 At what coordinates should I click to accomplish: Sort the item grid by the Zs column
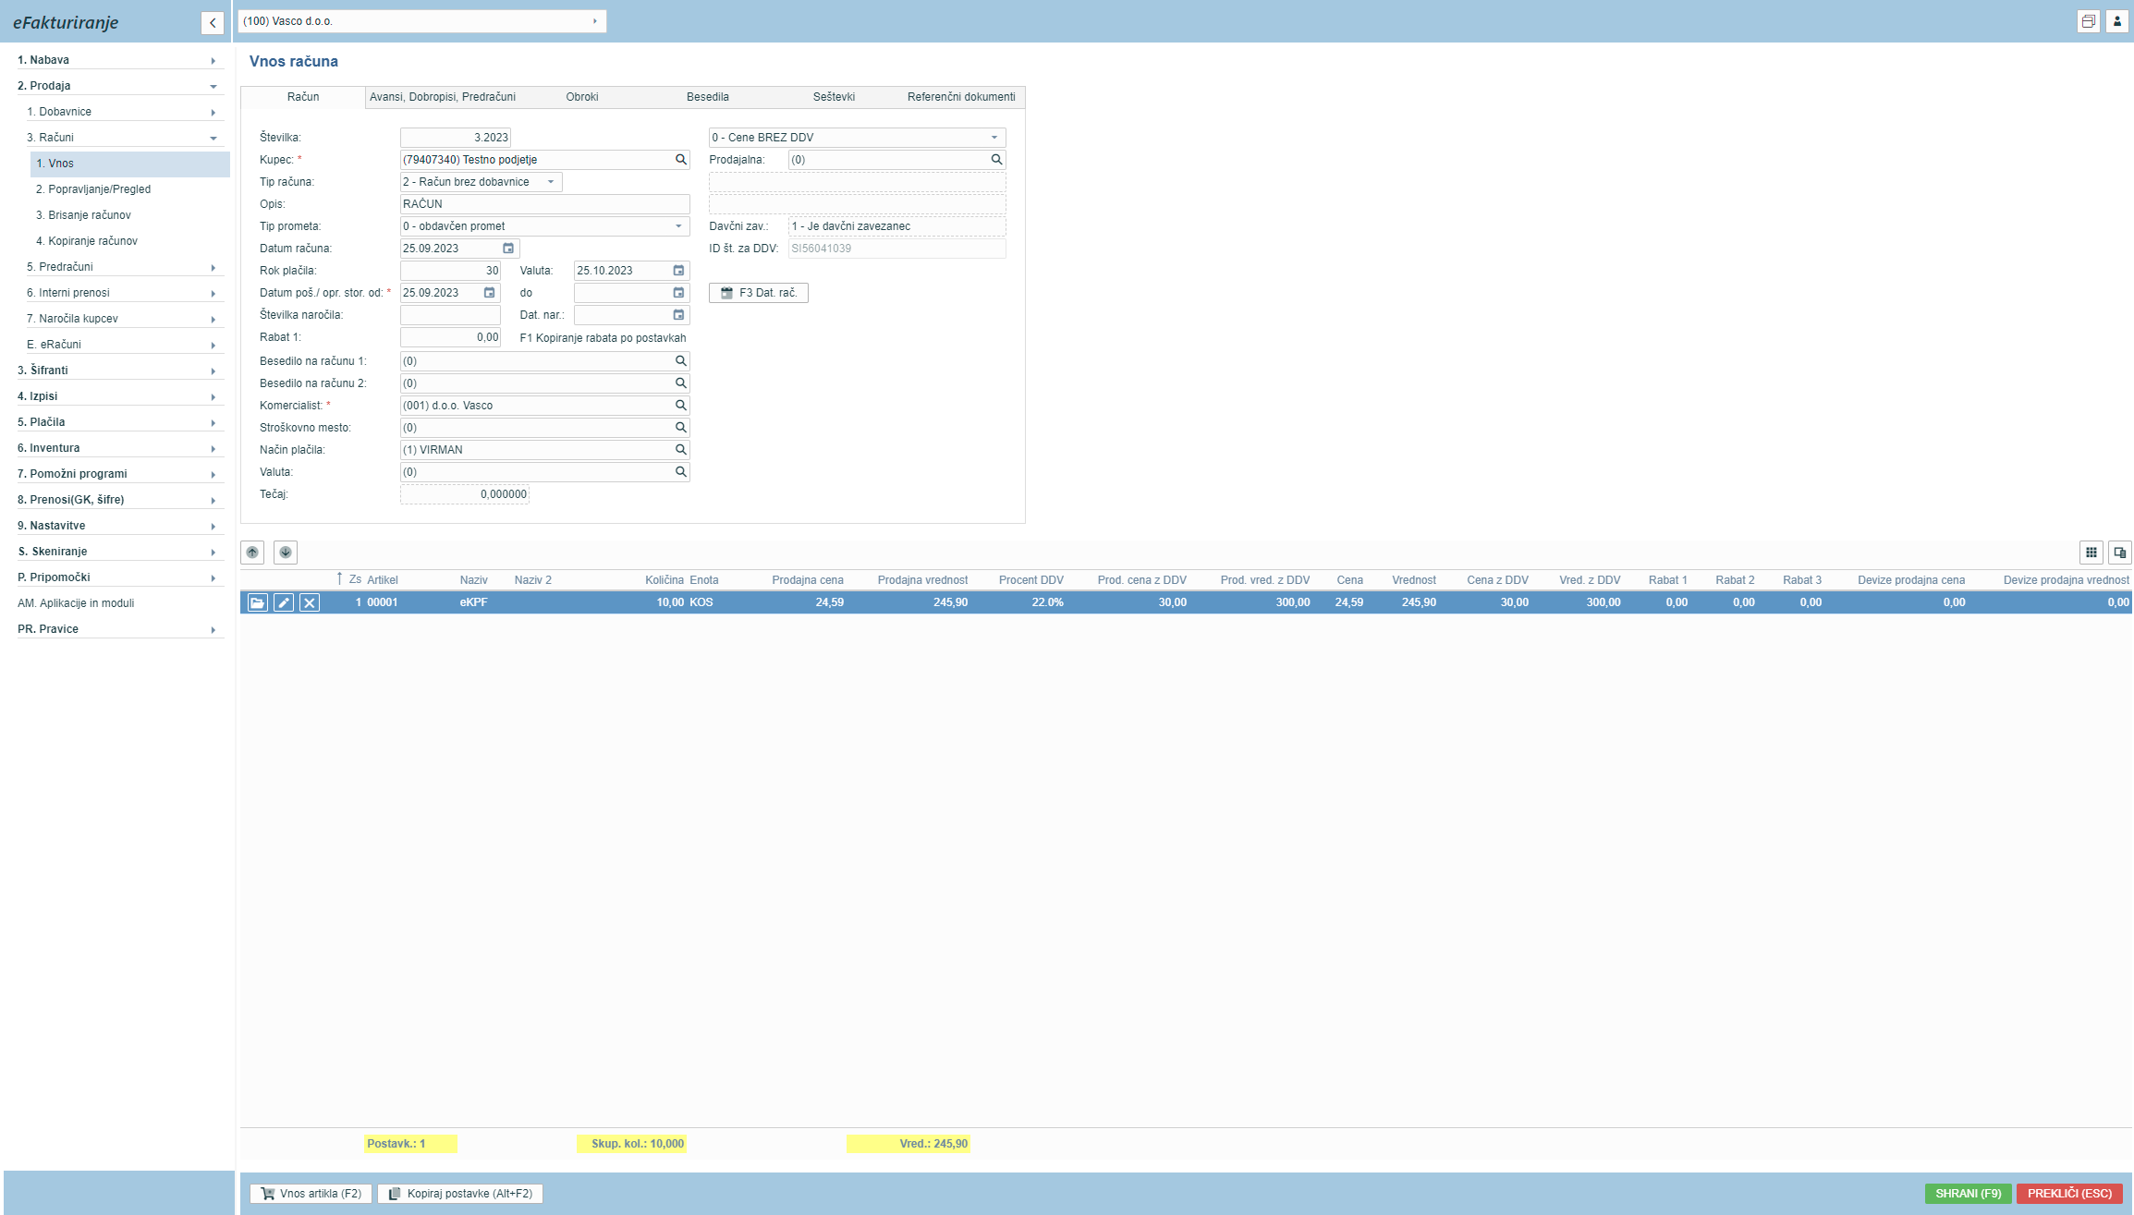355,580
